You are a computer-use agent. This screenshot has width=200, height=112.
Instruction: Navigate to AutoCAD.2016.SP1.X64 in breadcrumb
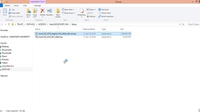[x=59, y=24]
